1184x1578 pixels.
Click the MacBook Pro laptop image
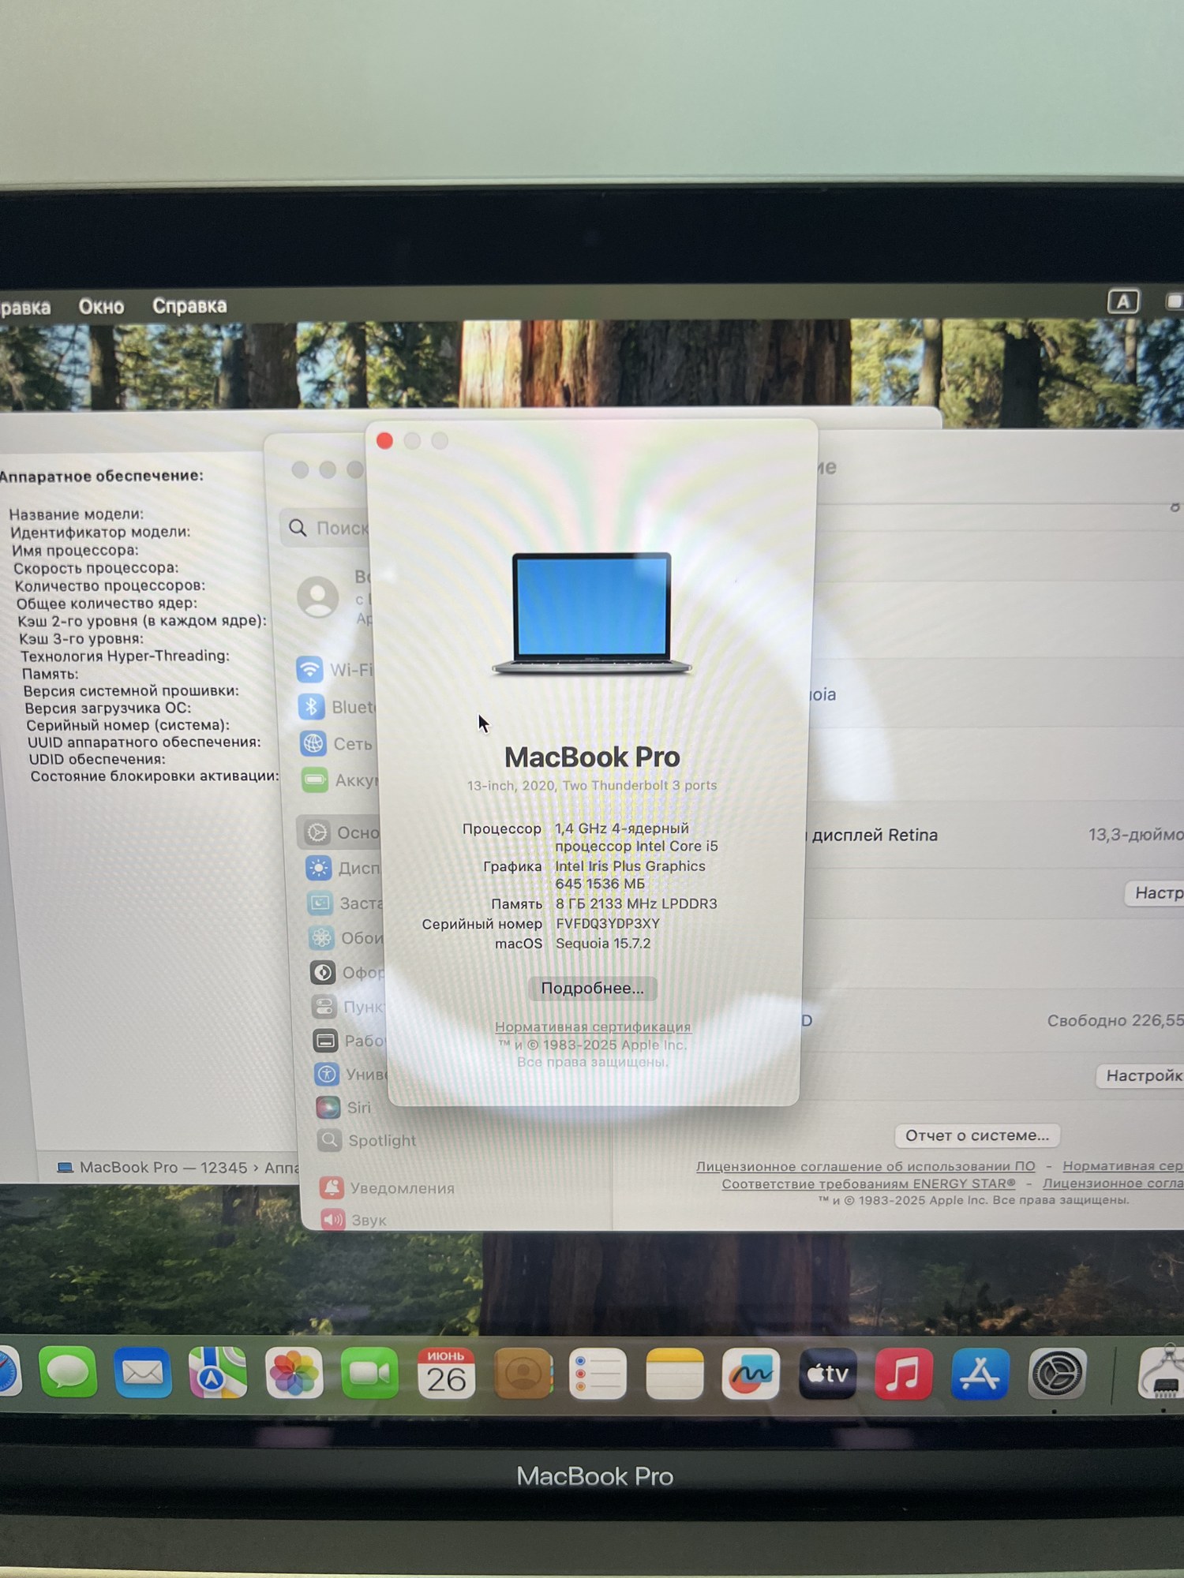592,613
